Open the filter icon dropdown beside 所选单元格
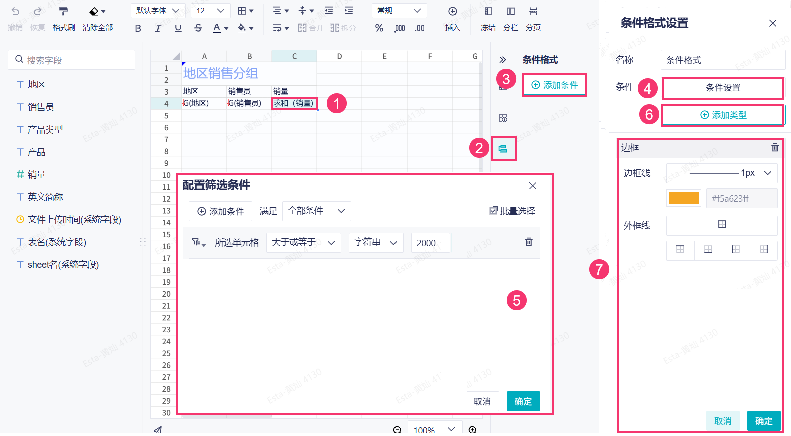The height and width of the screenshot is (436, 791). tap(199, 242)
